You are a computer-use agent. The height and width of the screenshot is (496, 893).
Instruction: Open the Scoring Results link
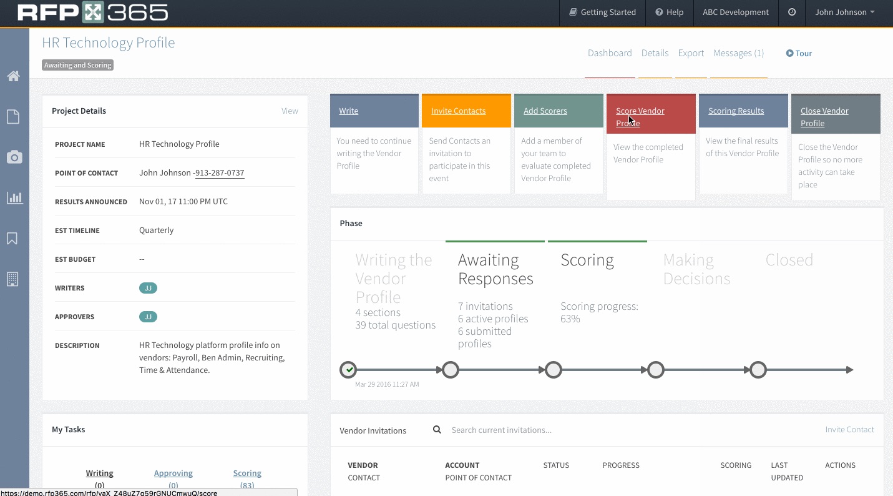(x=736, y=111)
